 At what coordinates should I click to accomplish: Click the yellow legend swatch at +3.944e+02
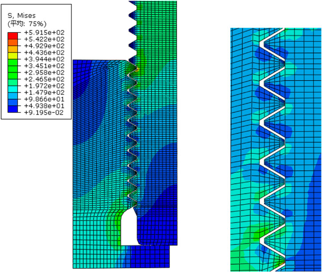(x=13, y=55)
